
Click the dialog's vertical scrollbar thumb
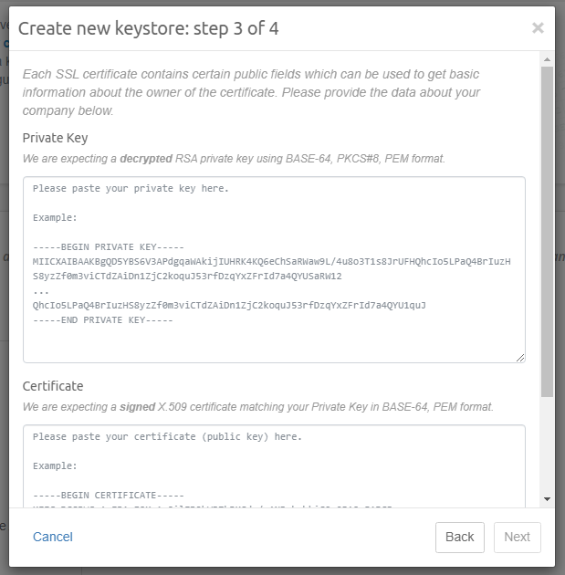(x=547, y=228)
